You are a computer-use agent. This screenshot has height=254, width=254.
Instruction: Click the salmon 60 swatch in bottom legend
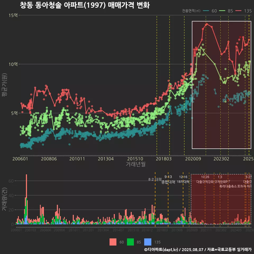click(113, 242)
